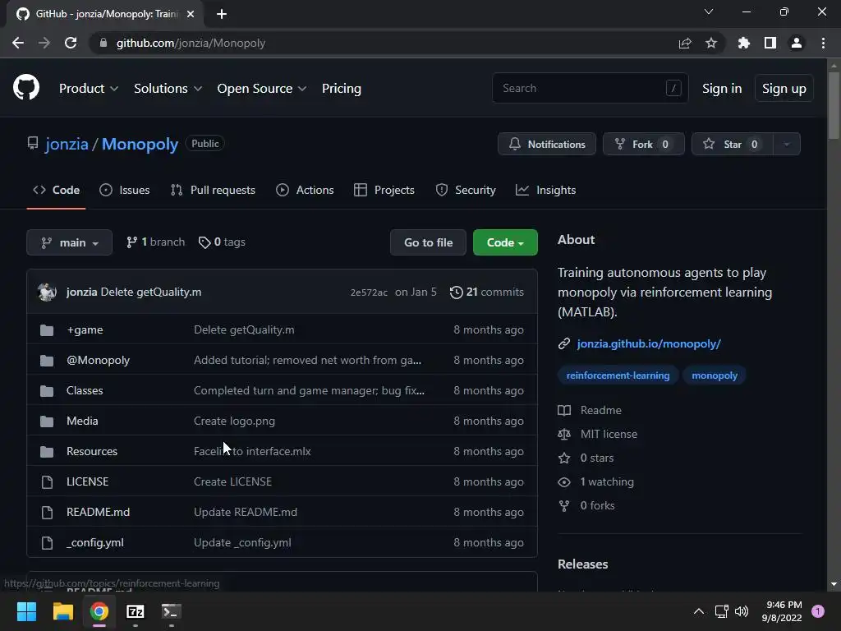This screenshot has height=631, width=841.
Task: Open the green Code dropdown button
Action: [x=505, y=242]
